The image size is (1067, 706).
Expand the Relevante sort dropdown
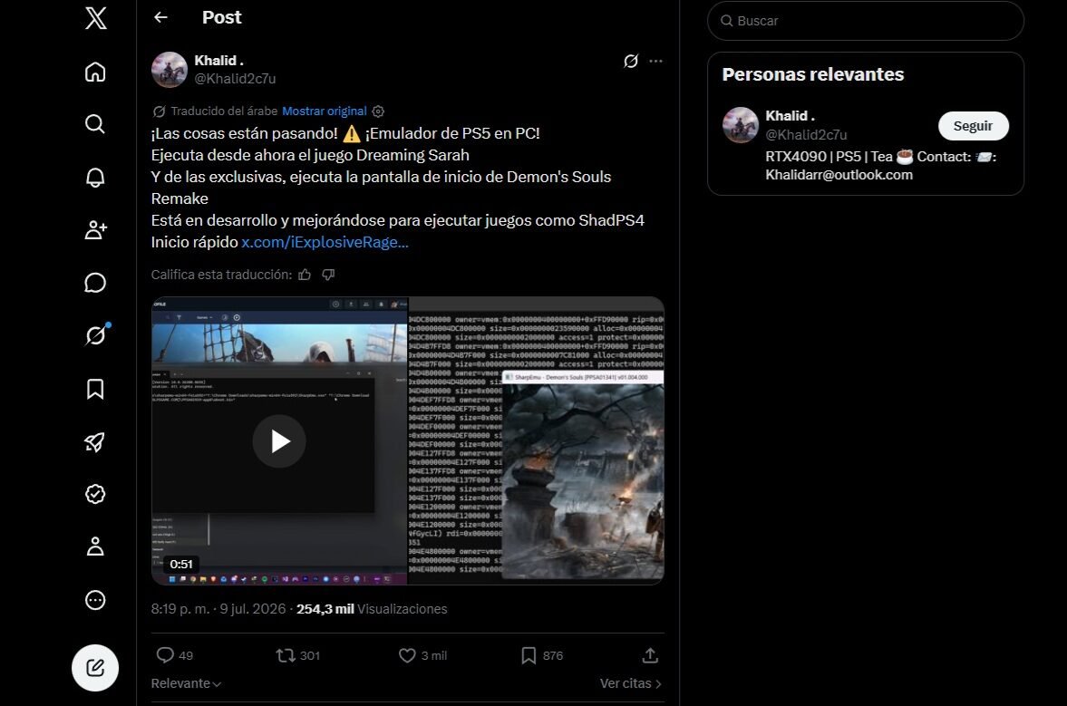pyautogui.click(x=186, y=683)
